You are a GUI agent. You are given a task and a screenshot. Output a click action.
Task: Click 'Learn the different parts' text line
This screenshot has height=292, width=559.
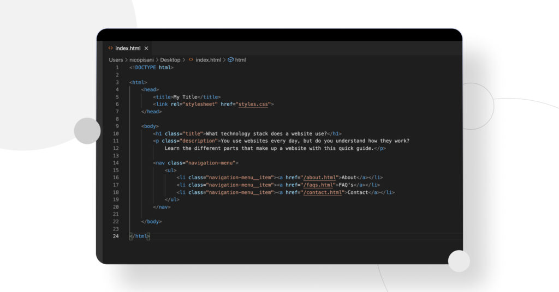269,148
